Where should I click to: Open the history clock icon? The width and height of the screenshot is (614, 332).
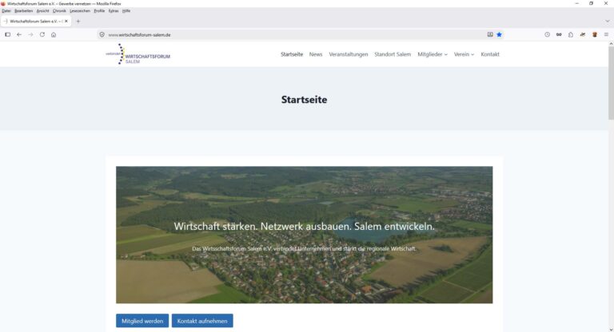[547, 34]
